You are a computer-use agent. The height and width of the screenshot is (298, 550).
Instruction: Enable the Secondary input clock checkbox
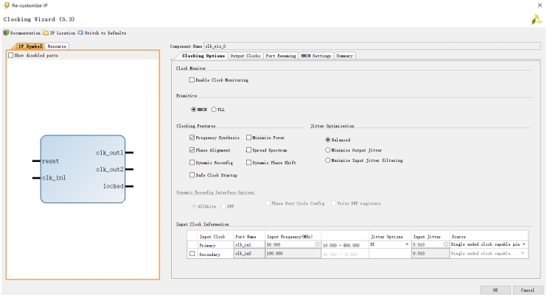pyautogui.click(x=192, y=254)
